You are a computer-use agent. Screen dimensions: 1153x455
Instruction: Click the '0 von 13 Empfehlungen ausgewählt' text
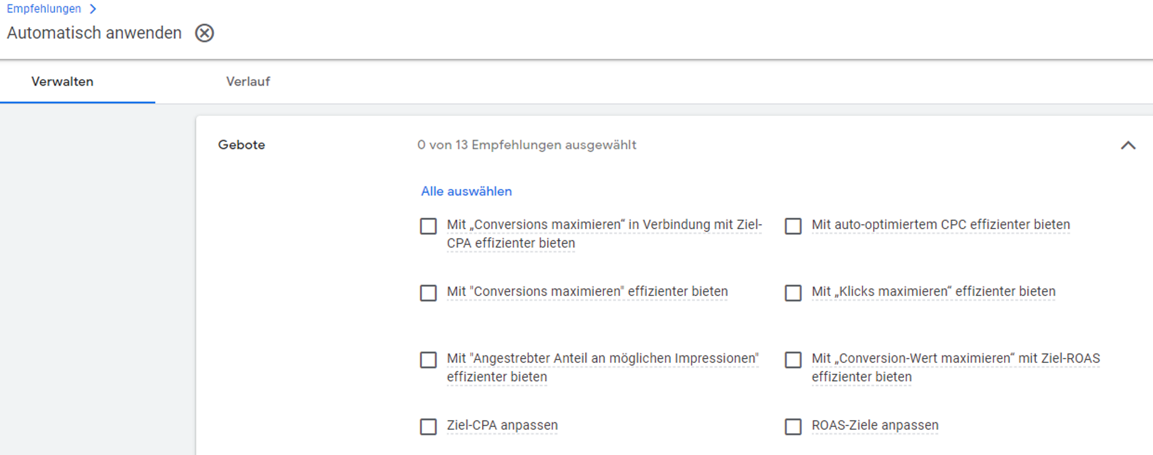tap(526, 145)
